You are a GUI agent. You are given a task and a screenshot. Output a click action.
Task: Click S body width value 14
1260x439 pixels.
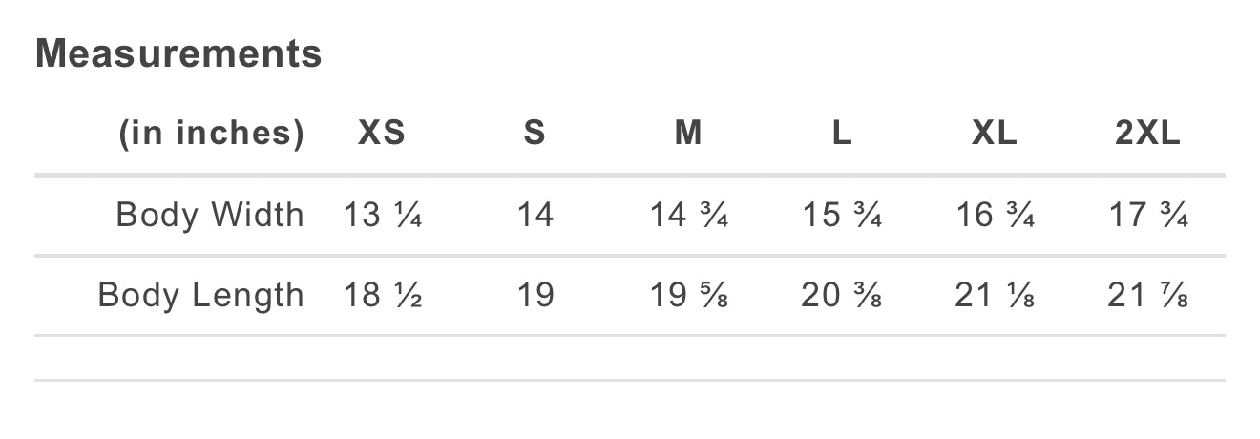535,216
